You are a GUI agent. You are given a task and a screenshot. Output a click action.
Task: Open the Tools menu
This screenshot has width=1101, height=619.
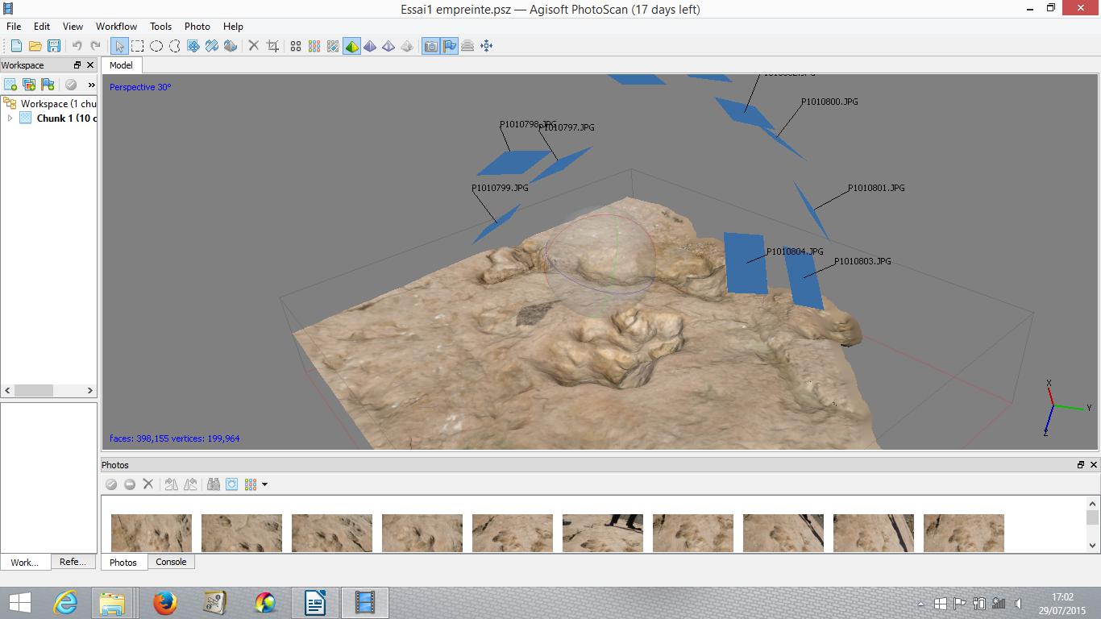pyautogui.click(x=160, y=27)
